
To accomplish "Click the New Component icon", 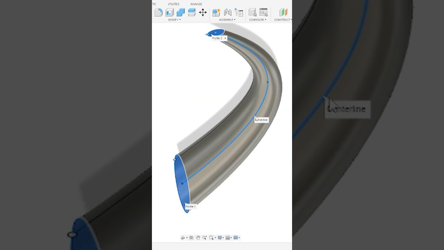I will [x=216, y=12].
